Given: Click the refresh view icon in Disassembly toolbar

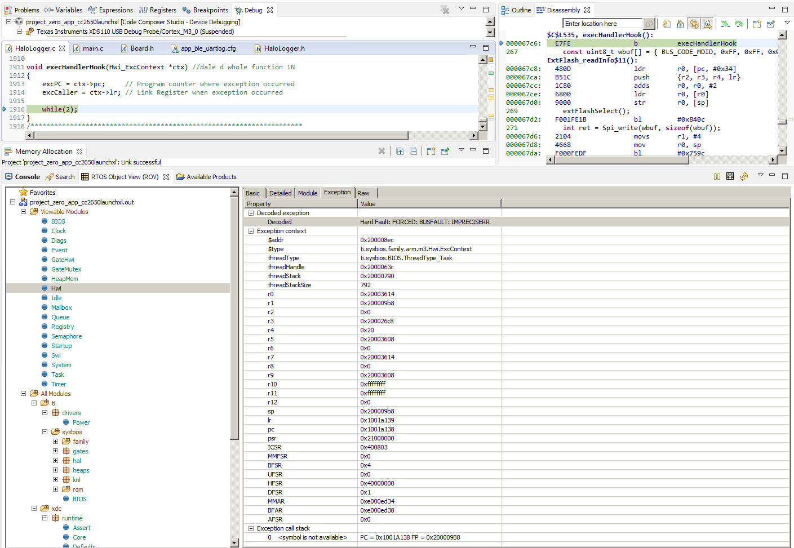Looking at the screenshot, I should (x=667, y=24).
